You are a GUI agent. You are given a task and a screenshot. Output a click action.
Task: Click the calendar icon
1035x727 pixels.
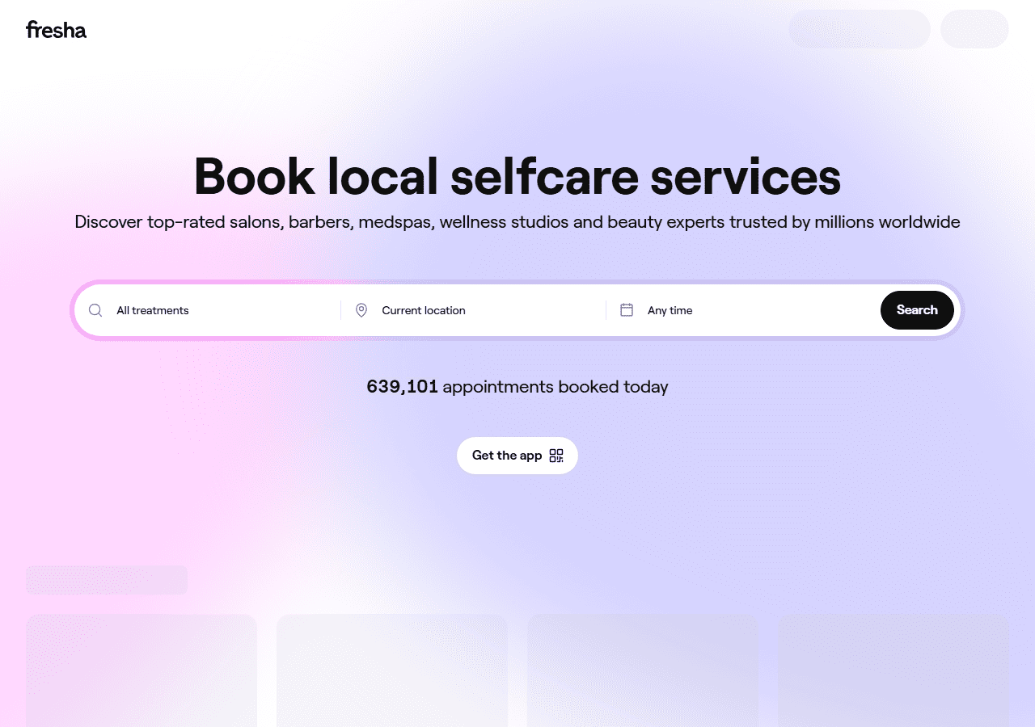(627, 310)
